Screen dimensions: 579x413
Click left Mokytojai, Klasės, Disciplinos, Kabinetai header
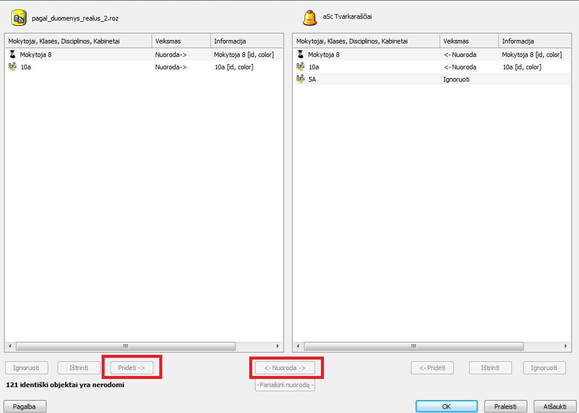click(x=78, y=41)
